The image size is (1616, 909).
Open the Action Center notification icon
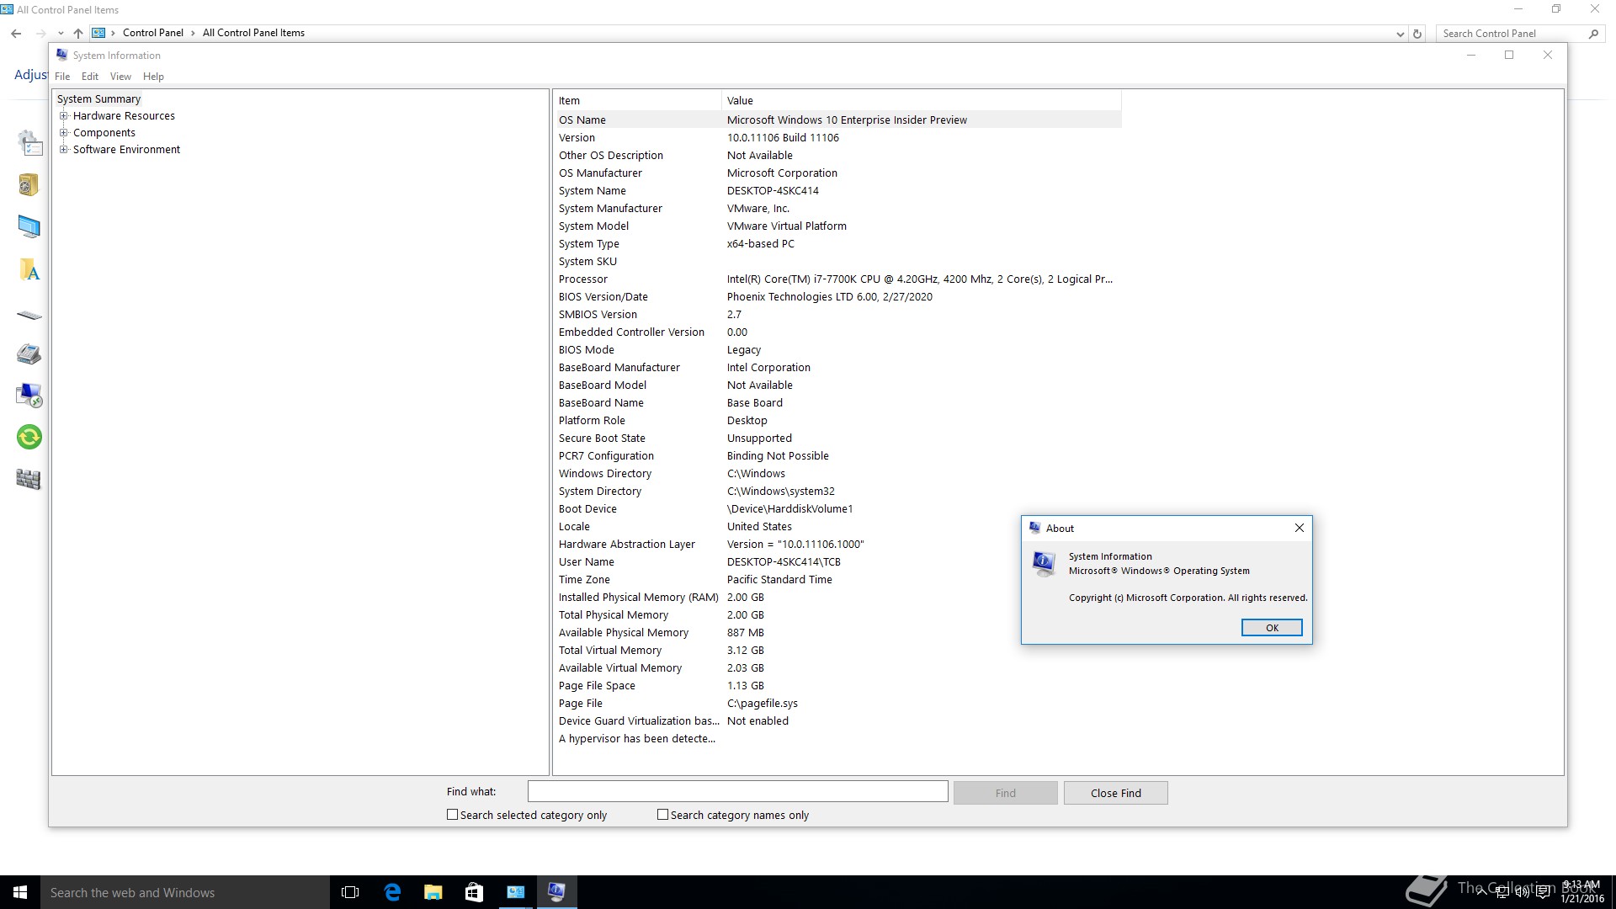click(x=1544, y=893)
